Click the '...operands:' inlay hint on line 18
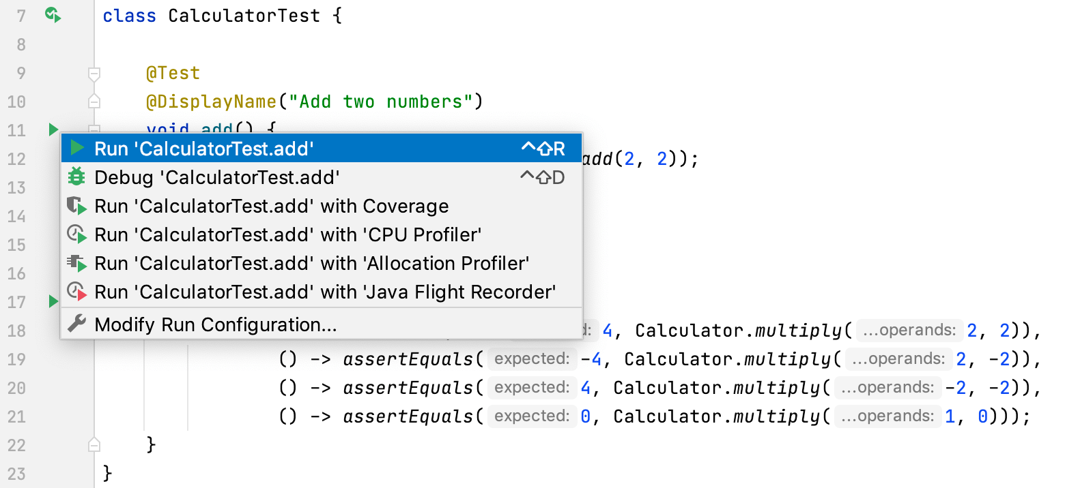The width and height of the screenshot is (1065, 488). click(x=910, y=330)
